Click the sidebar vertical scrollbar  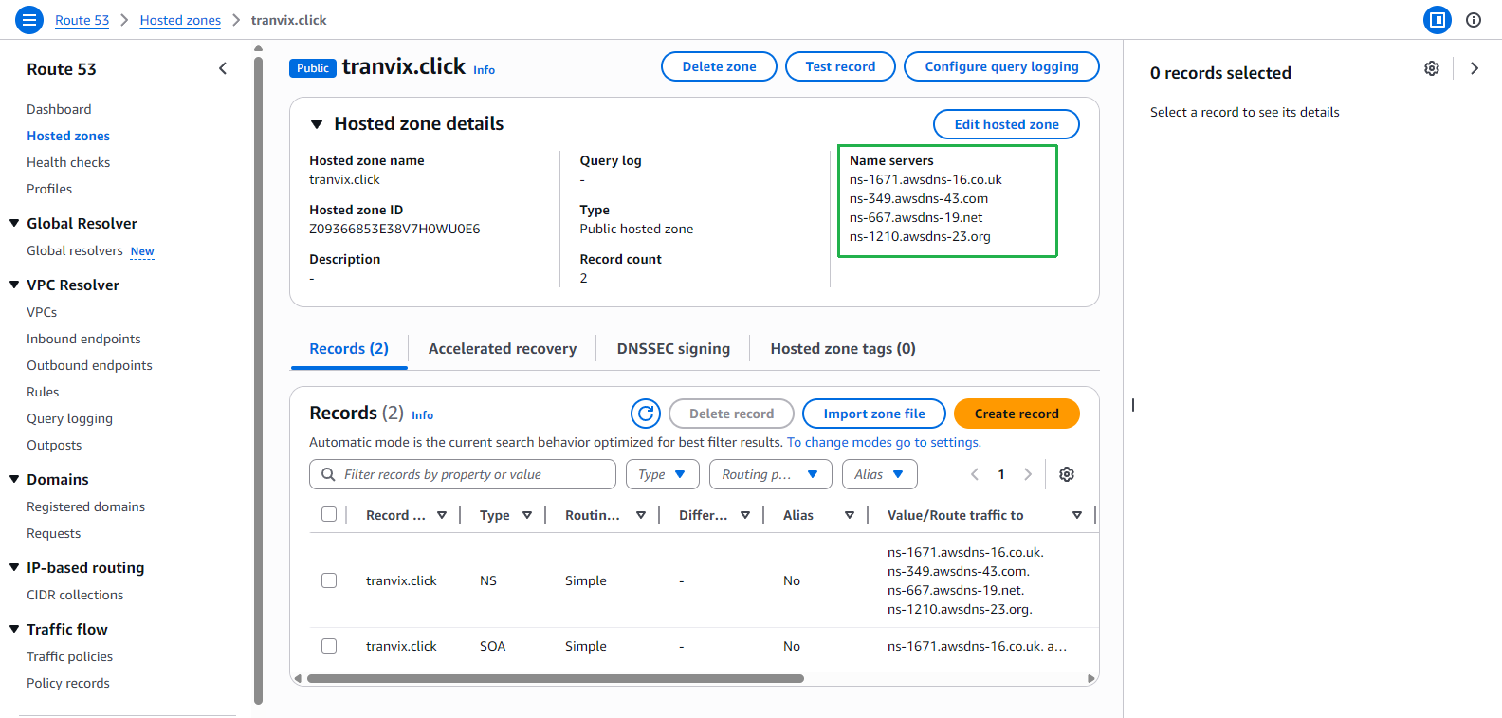pyautogui.click(x=259, y=379)
